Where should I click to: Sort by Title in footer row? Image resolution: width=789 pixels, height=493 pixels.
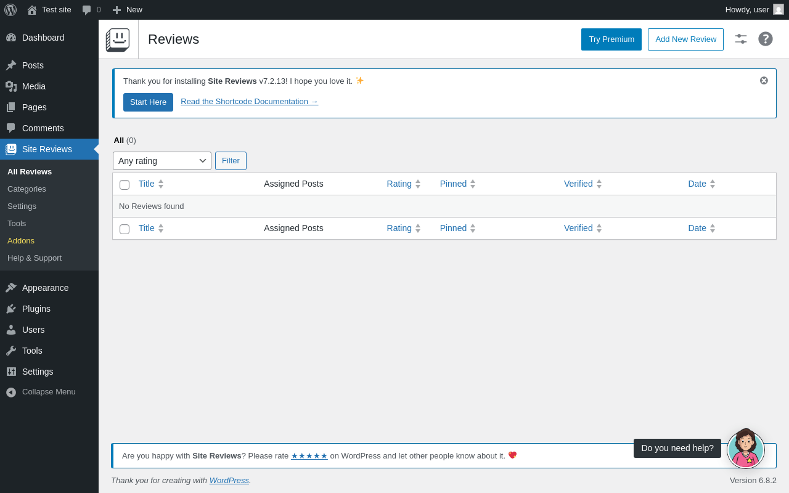click(x=151, y=228)
